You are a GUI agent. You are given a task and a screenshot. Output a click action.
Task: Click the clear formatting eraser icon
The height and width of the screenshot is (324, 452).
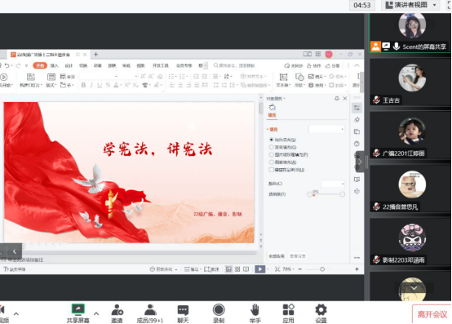click(x=160, y=77)
